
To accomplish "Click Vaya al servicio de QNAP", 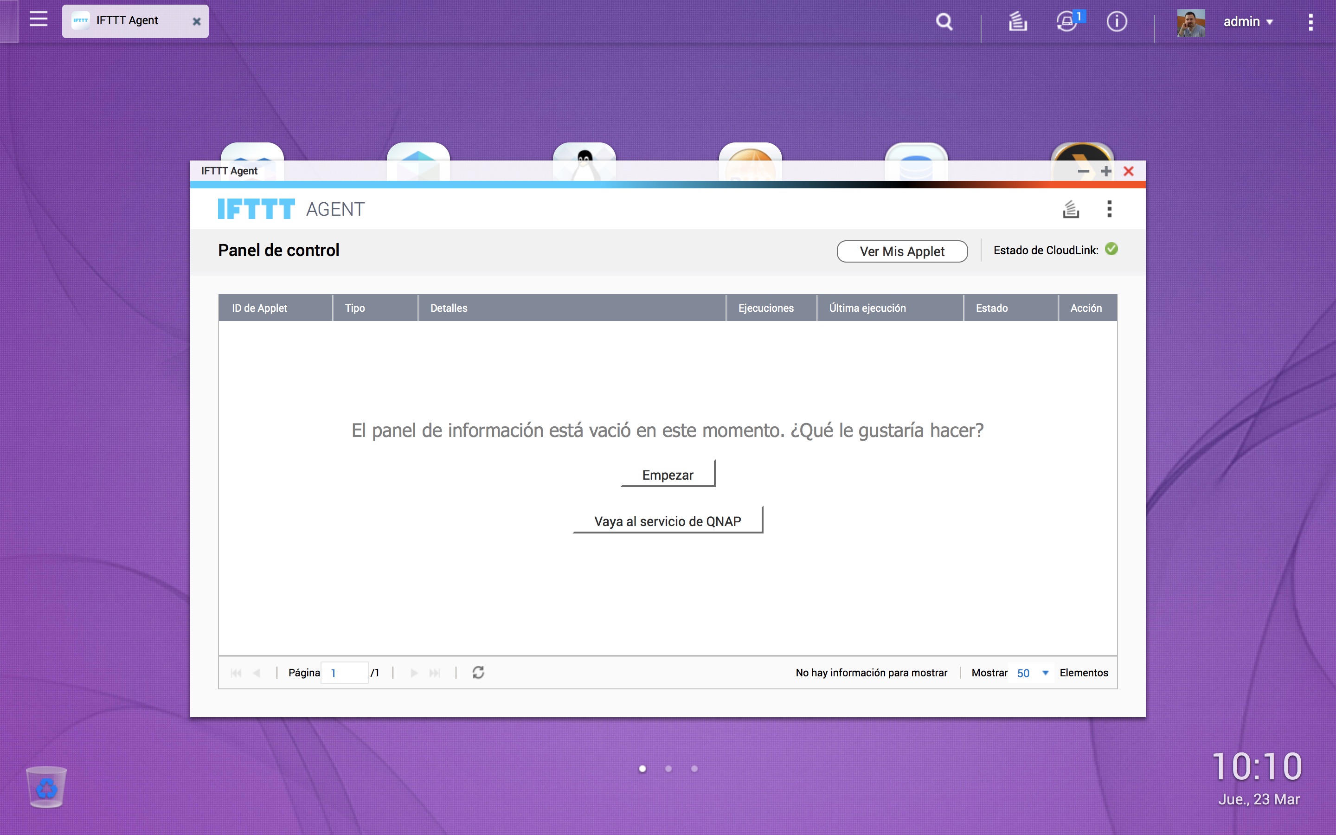I will (668, 521).
